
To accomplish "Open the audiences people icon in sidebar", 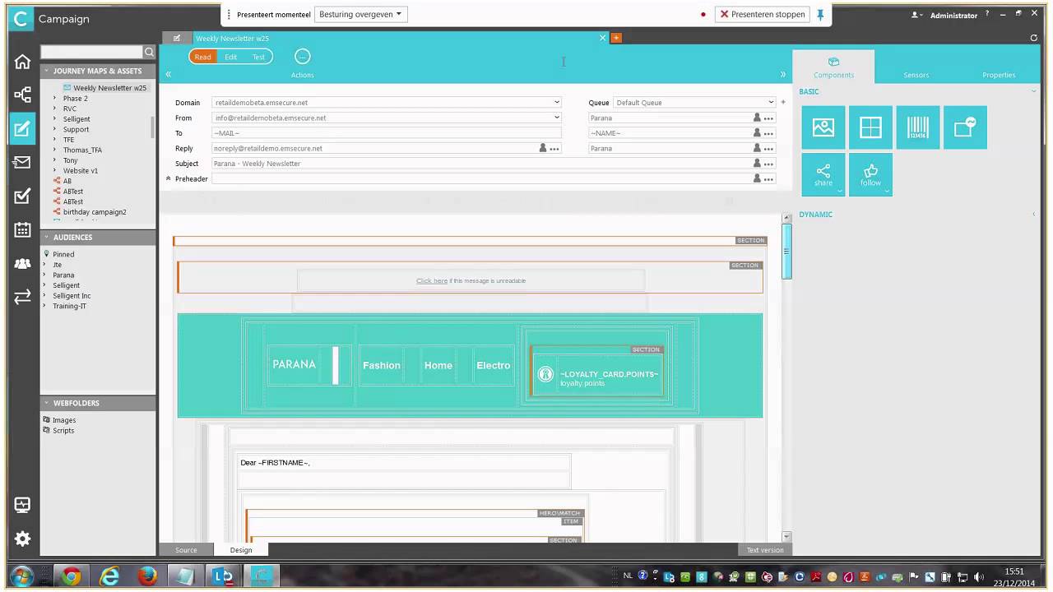I will 22,264.
